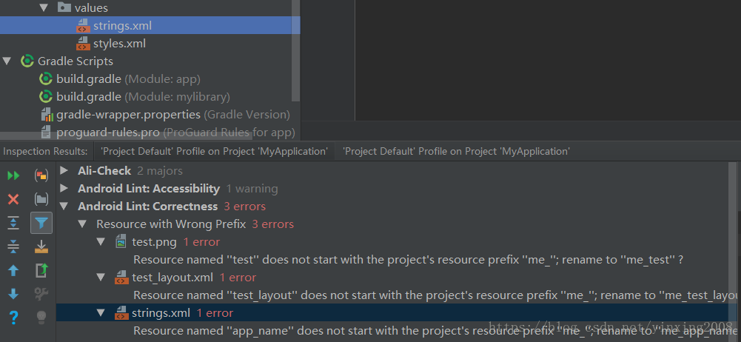Click the Expand All icon
The image size is (741, 342).
14,223
